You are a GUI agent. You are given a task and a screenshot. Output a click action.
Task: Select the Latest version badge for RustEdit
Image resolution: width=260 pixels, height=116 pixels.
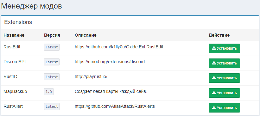pos(52,47)
